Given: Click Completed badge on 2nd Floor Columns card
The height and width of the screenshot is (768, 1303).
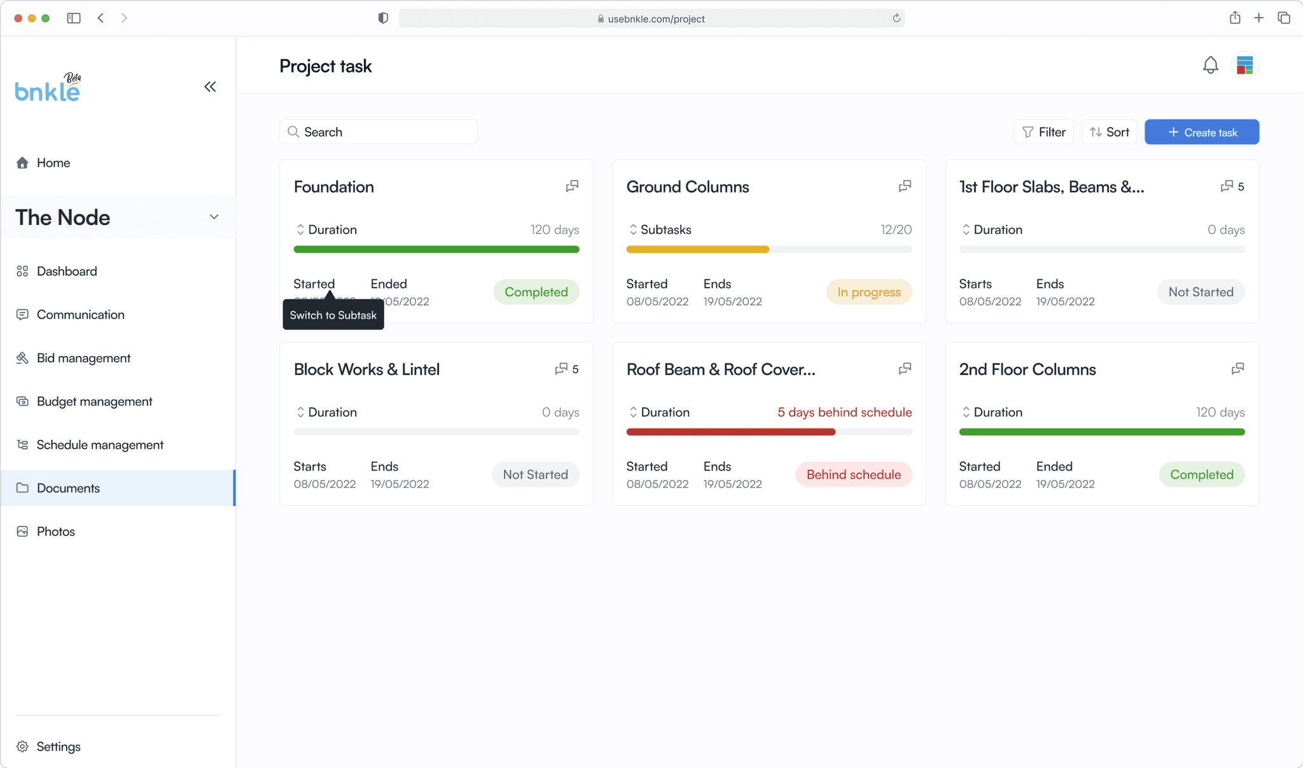Looking at the screenshot, I should point(1202,474).
